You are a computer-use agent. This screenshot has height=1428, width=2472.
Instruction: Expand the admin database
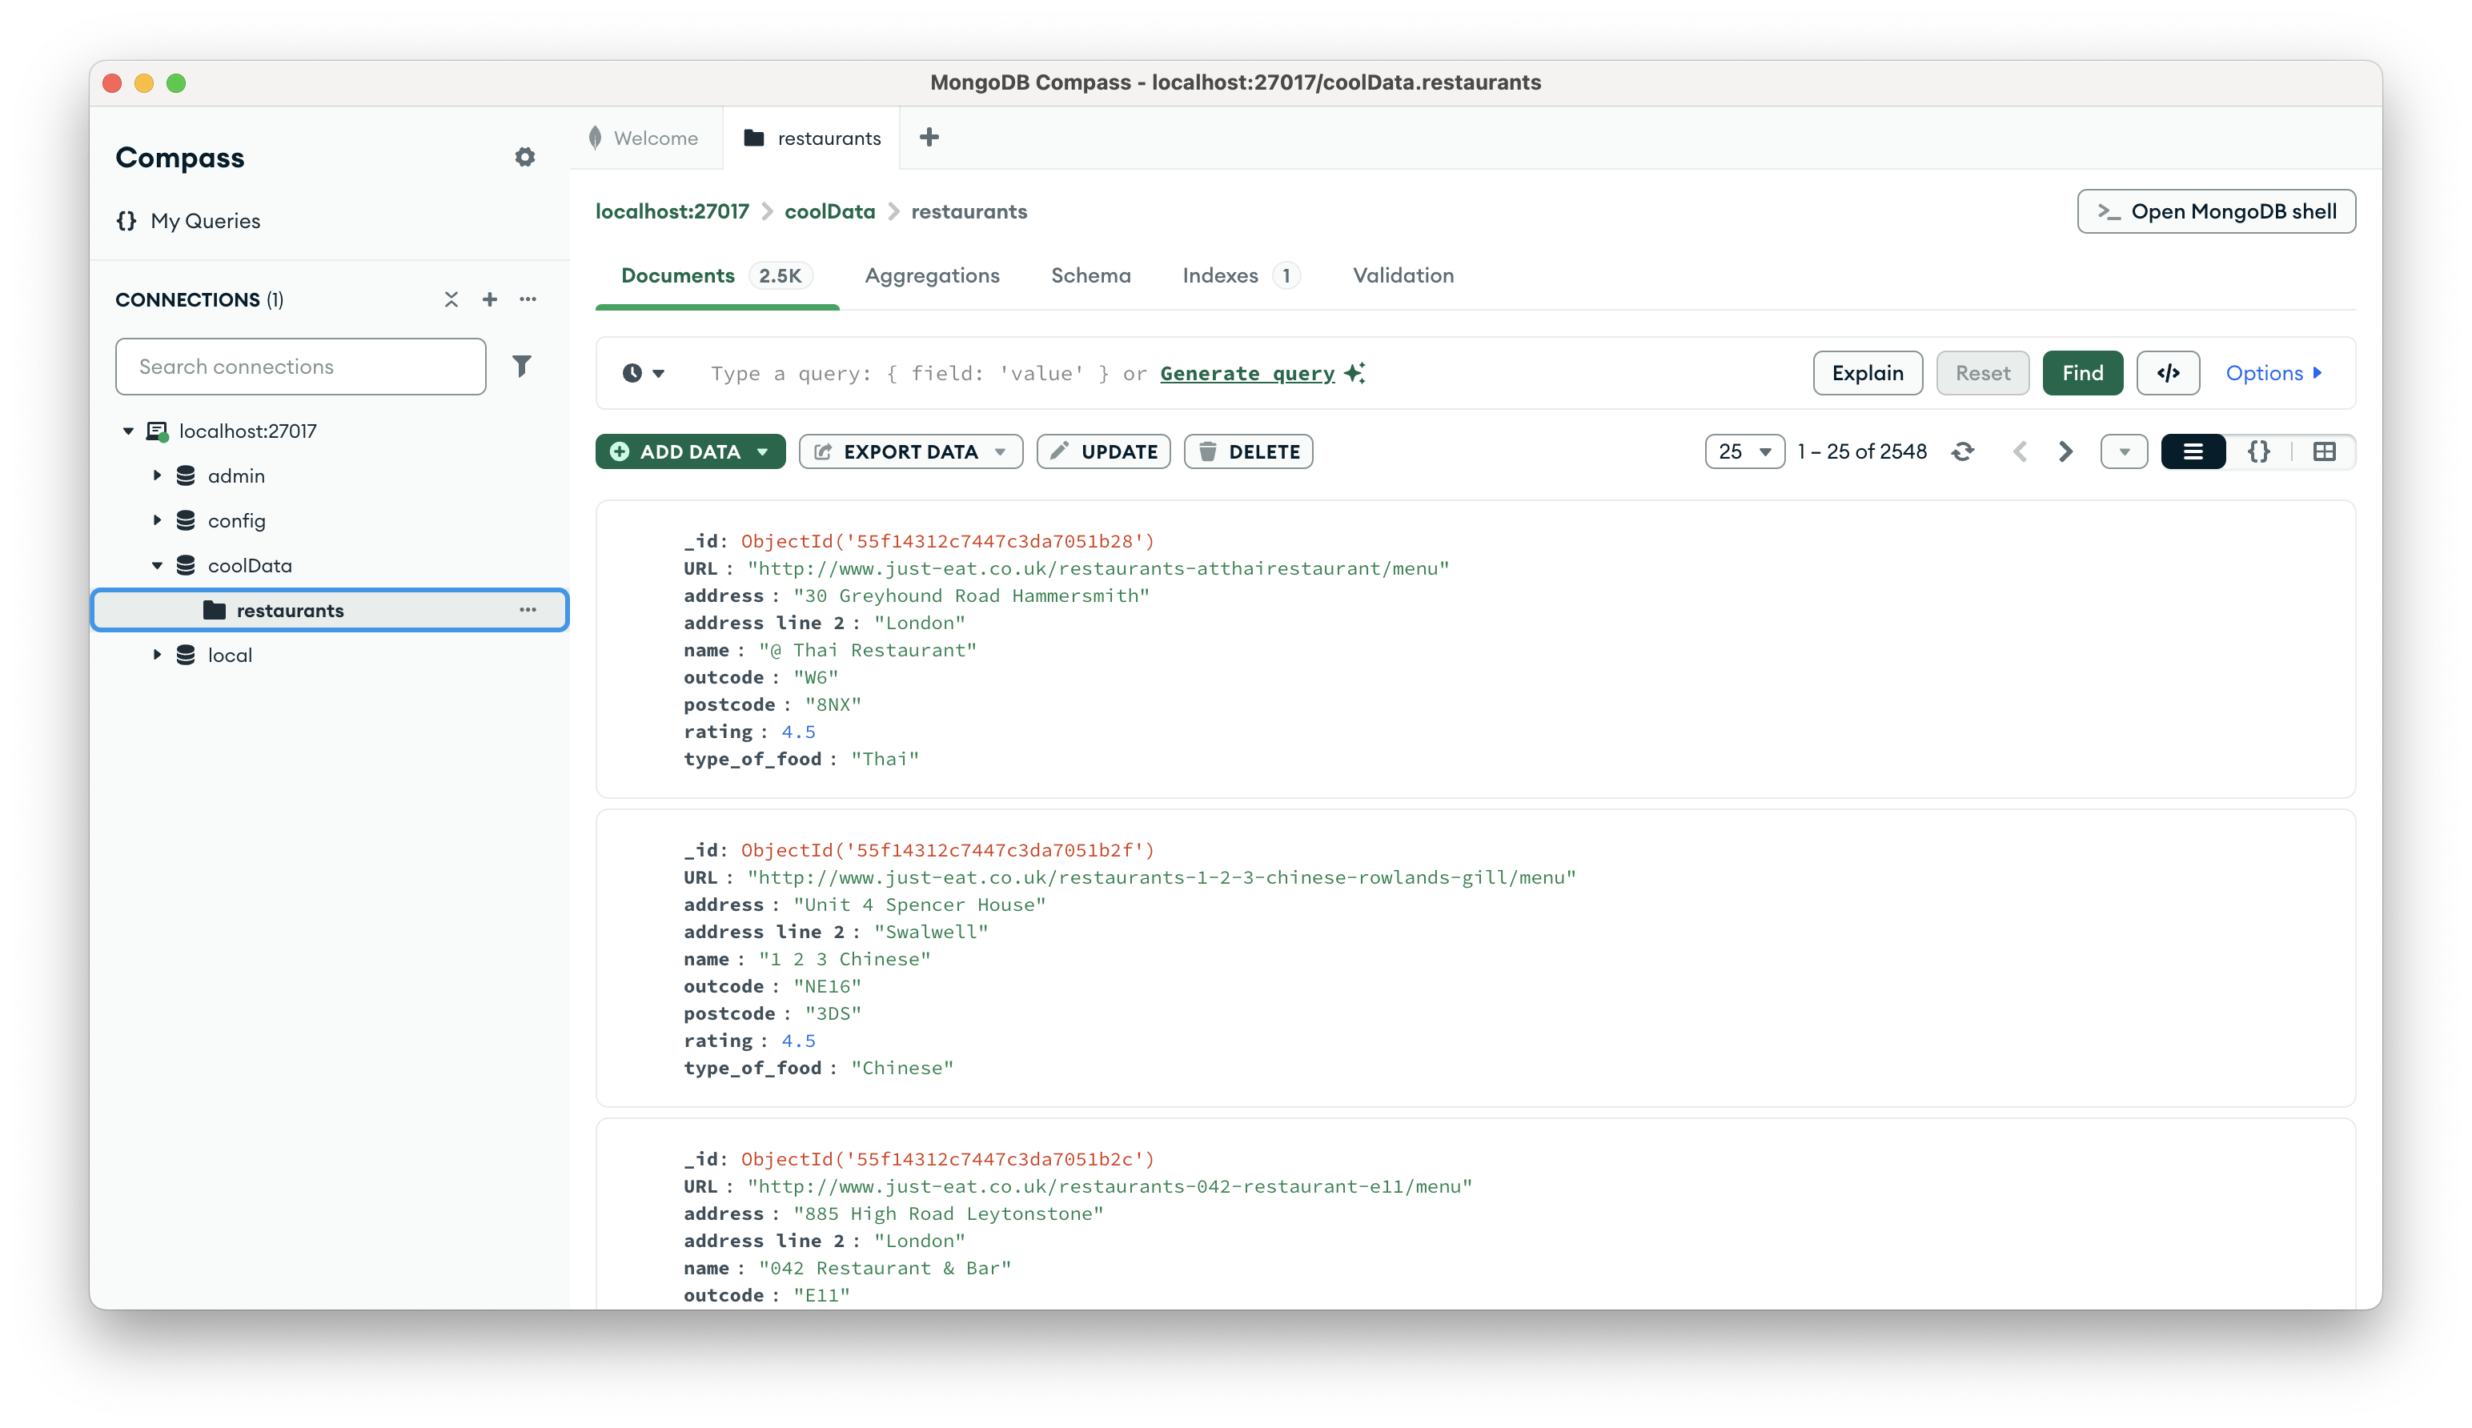click(x=157, y=475)
